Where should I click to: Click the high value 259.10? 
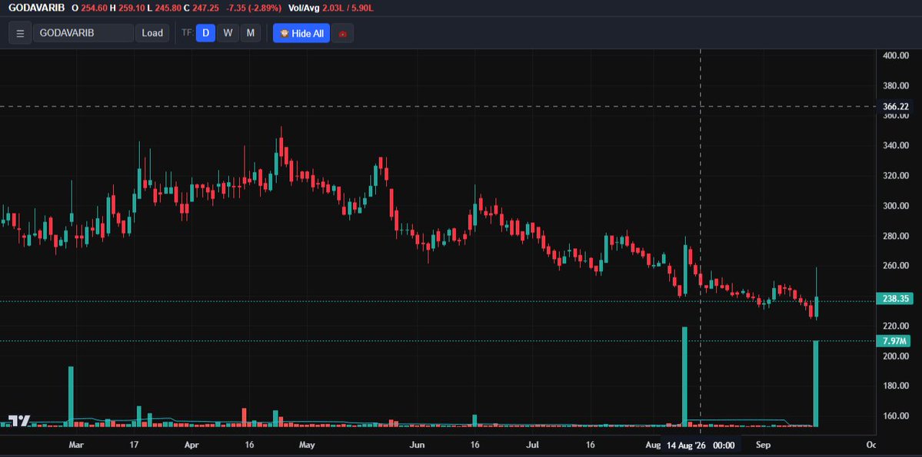[x=131, y=8]
